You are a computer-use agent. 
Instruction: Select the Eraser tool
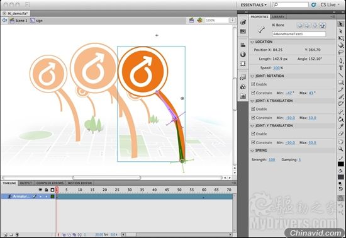coord(341,133)
